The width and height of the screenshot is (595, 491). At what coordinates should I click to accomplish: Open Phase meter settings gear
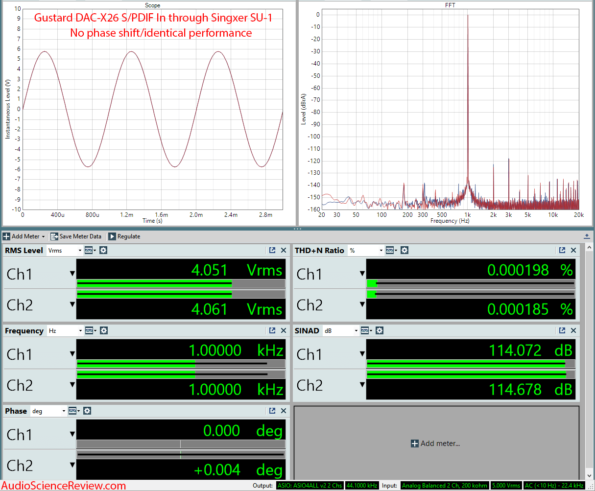click(x=87, y=411)
